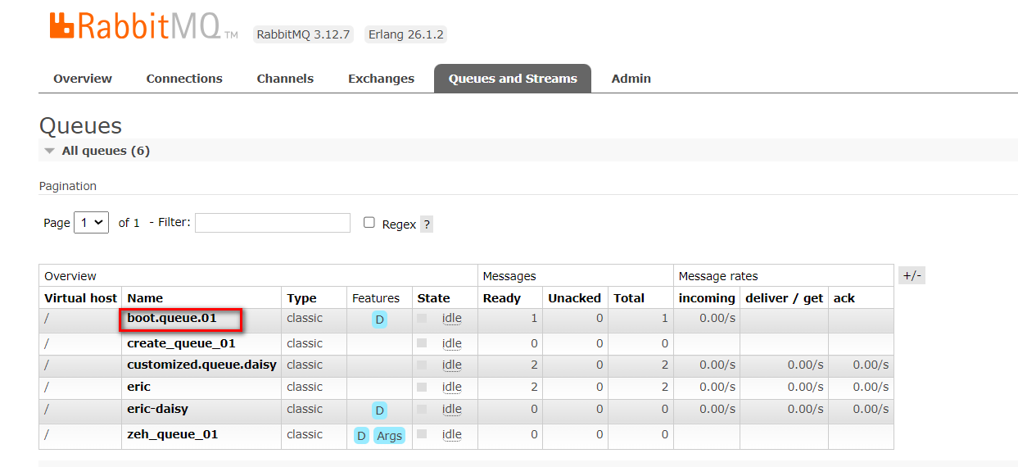The width and height of the screenshot is (1018, 467).
Task: Click the D feature badge for eric-daisy
Action: (379, 410)
